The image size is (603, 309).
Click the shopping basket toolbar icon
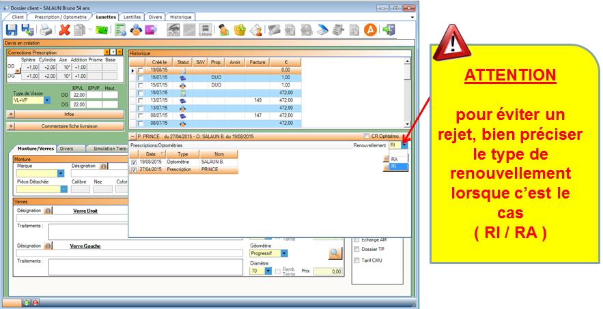[x=239, y=29]
